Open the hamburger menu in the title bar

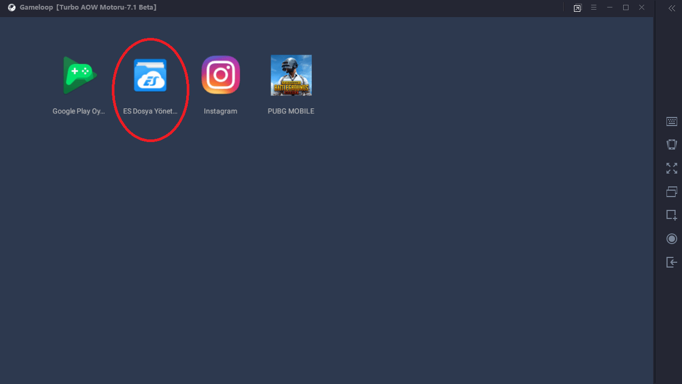click(x=594, y=8)
